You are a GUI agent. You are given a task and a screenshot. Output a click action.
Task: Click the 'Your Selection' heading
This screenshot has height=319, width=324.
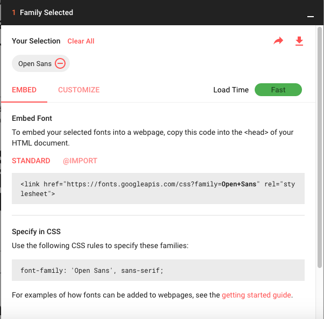coord(36,41)
